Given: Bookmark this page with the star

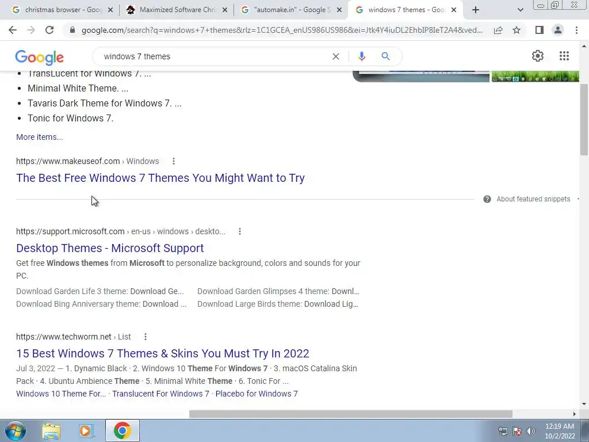Looking at the screenshot, I should pos(517,30).
